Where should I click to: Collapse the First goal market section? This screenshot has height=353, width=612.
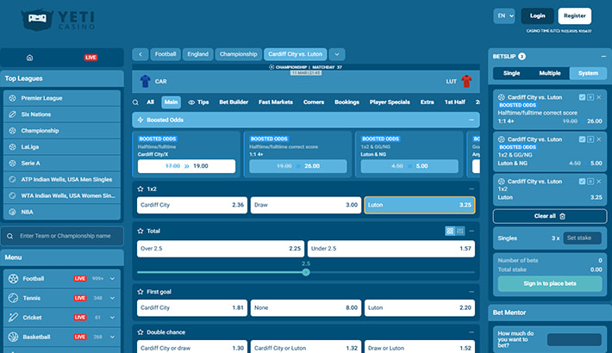471,292
